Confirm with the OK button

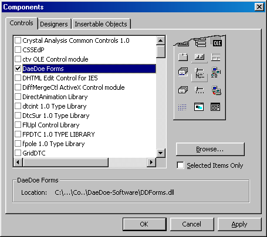pos(144,224)
